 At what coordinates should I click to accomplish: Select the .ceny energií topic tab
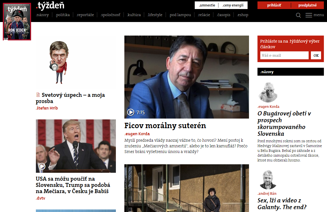coord(233,5)
